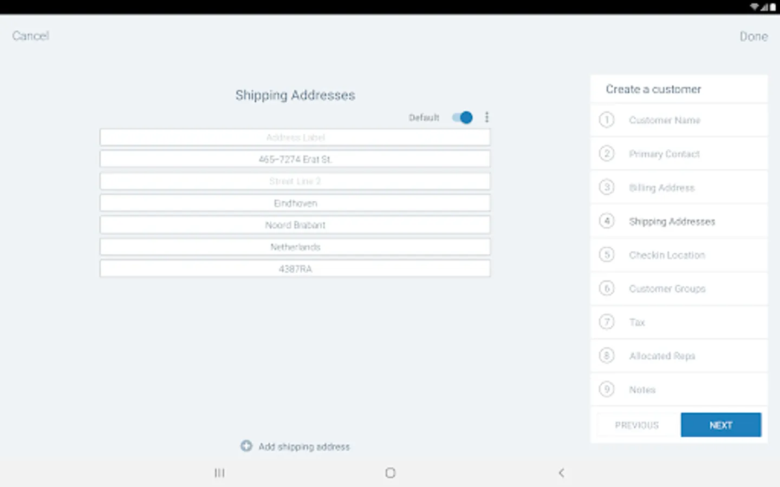Select step 2 circle icon
Viewport: 780px width, 487px height.
[607, 154]
